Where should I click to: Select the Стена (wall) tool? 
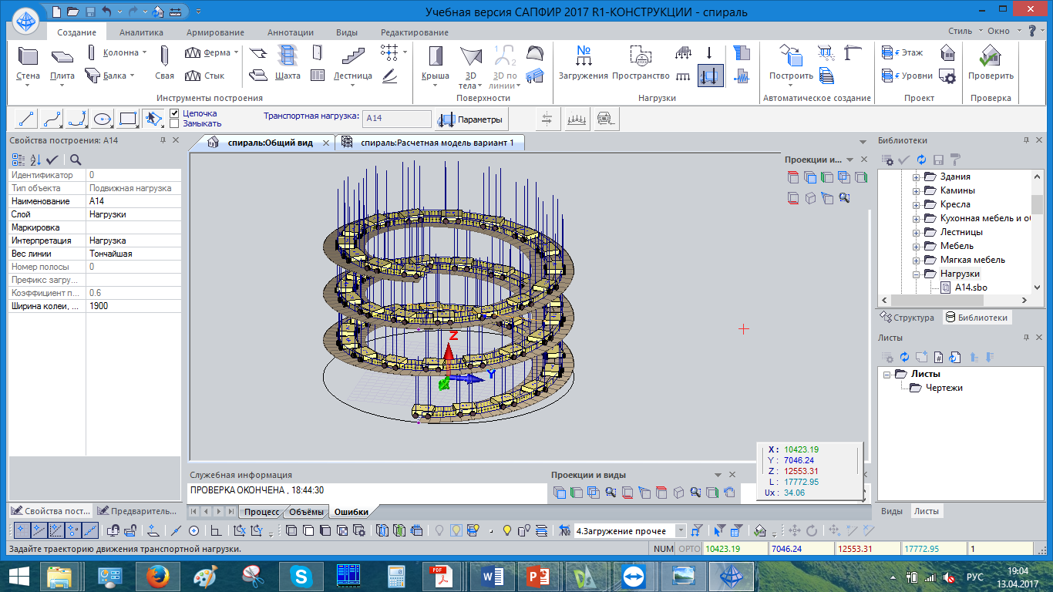pyautogui.click(x=28, y=63)
